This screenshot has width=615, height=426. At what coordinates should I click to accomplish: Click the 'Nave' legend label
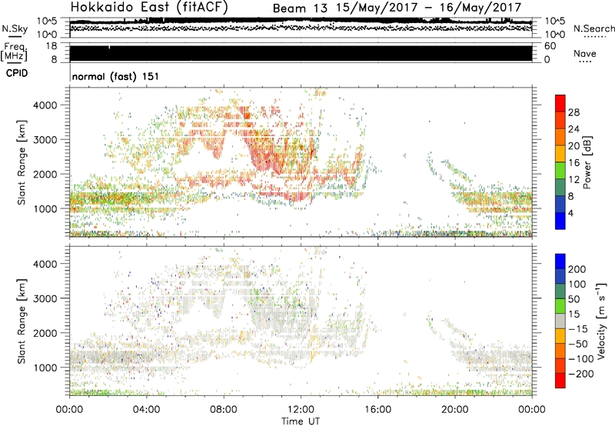tap(585, 53)
